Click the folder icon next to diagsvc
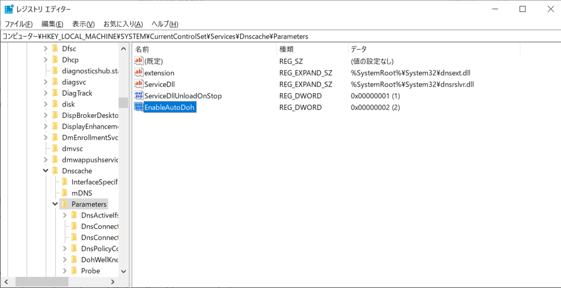The height and width of the screenshot is (288, 561). (55, 82)
